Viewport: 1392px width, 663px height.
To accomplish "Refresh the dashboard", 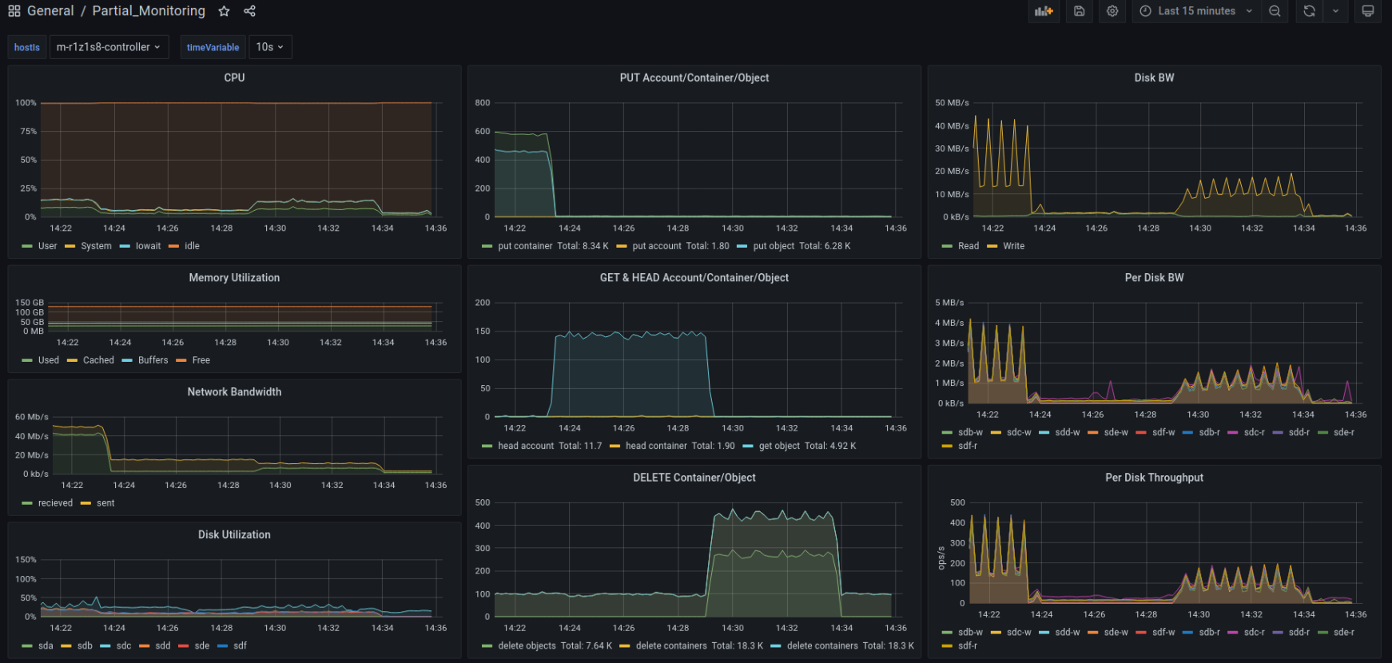I will (1309, 11).
